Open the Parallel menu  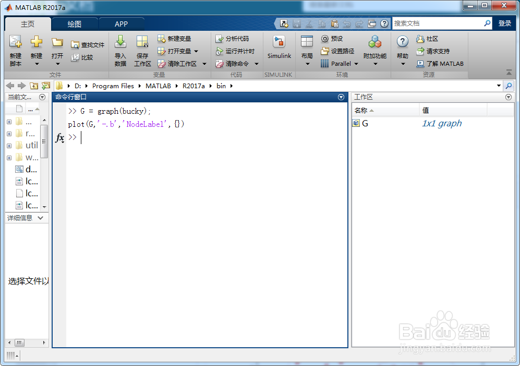pos(339,64)
